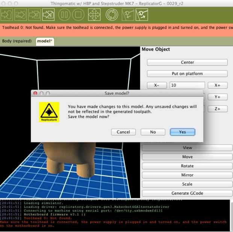
Task: Click the reset machine circular arrows icon
Action: pos(112,15)
